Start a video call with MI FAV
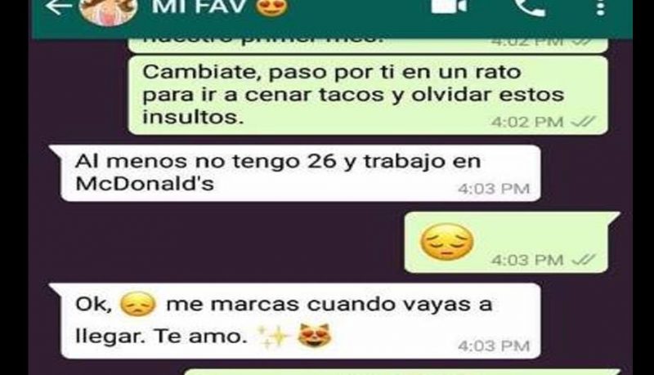The width and height of the screenshot is (654, 375). (449, 6)
